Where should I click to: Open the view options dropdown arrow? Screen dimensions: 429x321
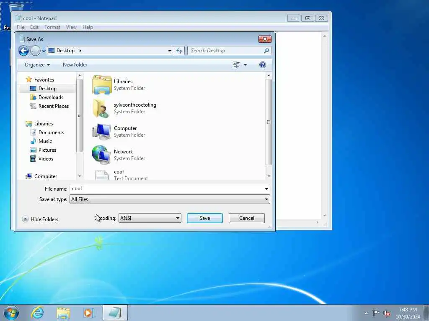pyautogui.click(x=245, y=65)
